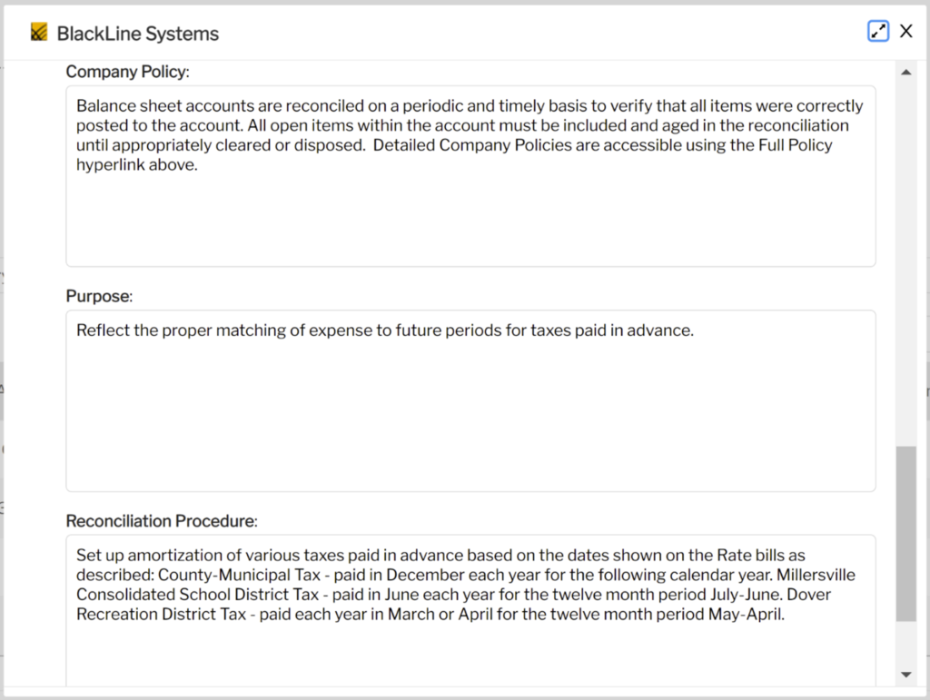930x700 pixels.
Task: Close the BlackLine Systems dialog
Action: pos(905,30)
